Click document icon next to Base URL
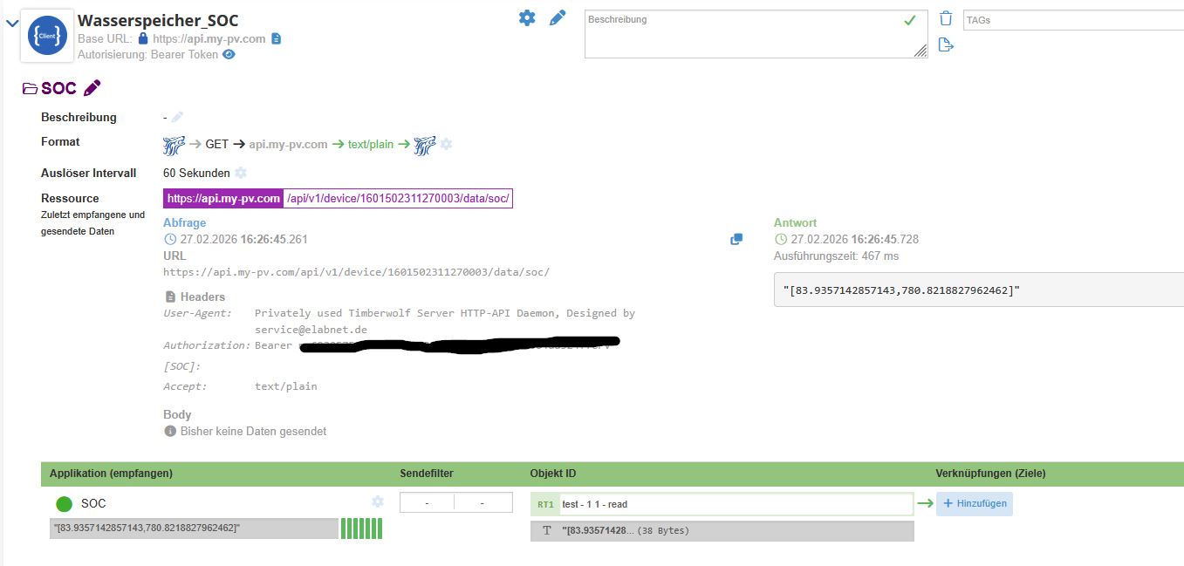The image size is (1184, 566). coord(277,38)
